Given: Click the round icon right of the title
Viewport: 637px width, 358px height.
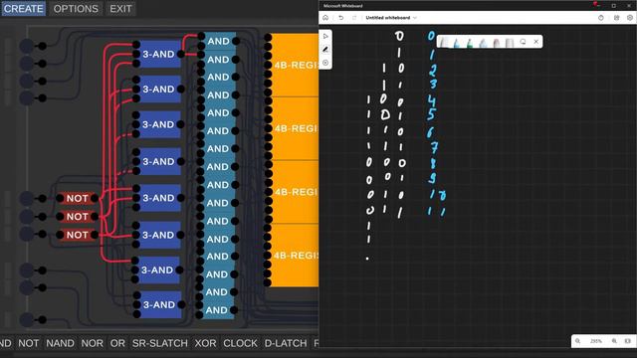Looking at the screenshot, I should tap(601, 18).
